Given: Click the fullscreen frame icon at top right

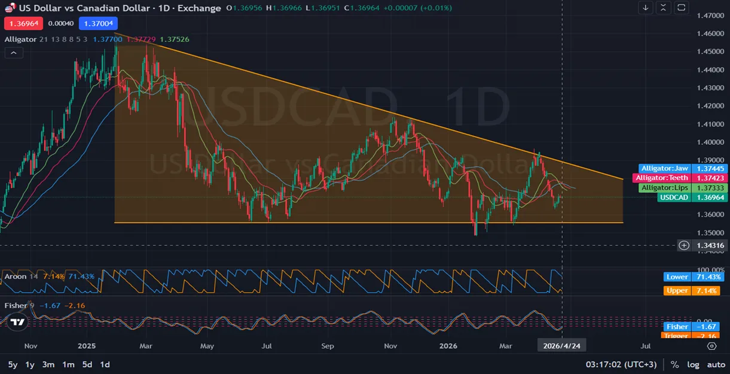Looking at the screenshot, I should pyautogui.click(x=682, y=8).
